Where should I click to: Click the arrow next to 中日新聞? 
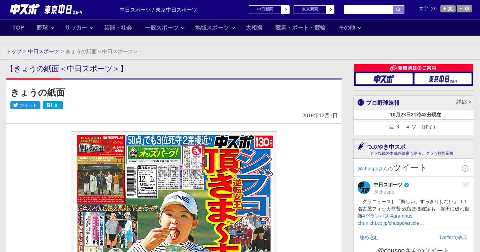(x=286, y=10)
